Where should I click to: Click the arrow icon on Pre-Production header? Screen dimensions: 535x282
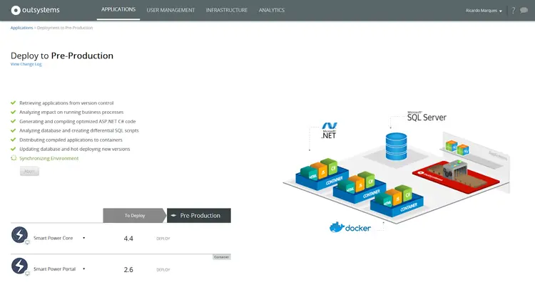click(x=173, y=215)
